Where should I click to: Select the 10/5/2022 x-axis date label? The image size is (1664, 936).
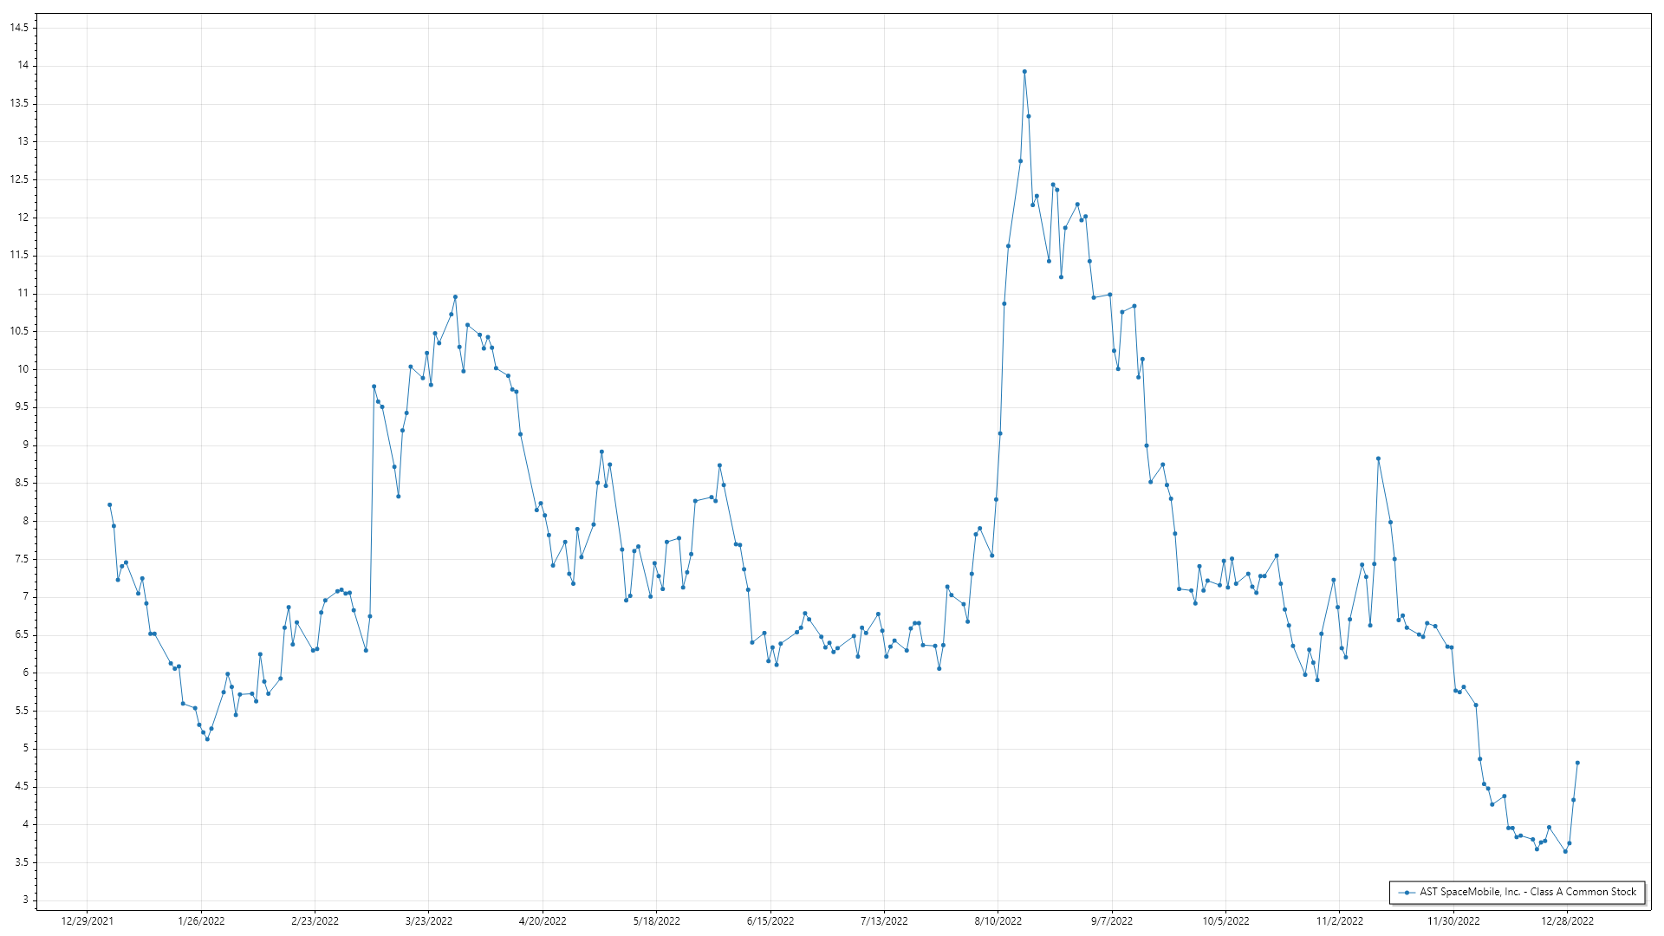[x=1225, y=920]
